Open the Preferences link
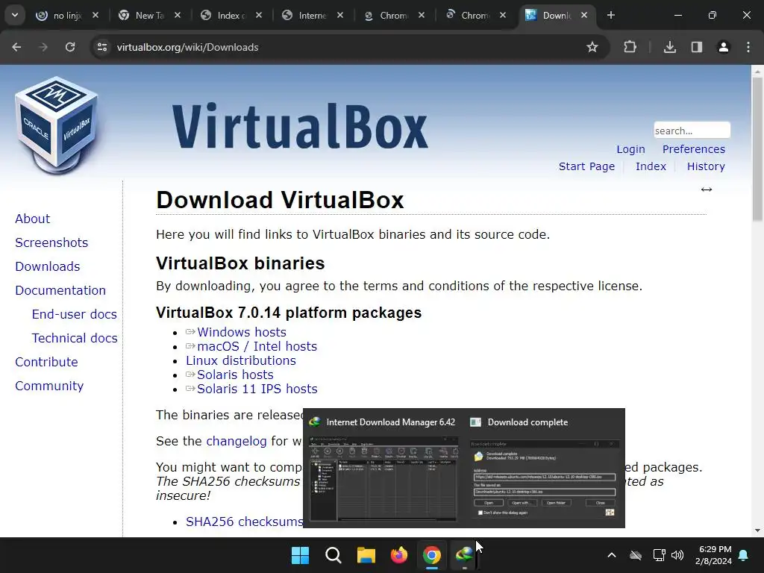This screenshot has height=573, width=764. coord(693,149)
